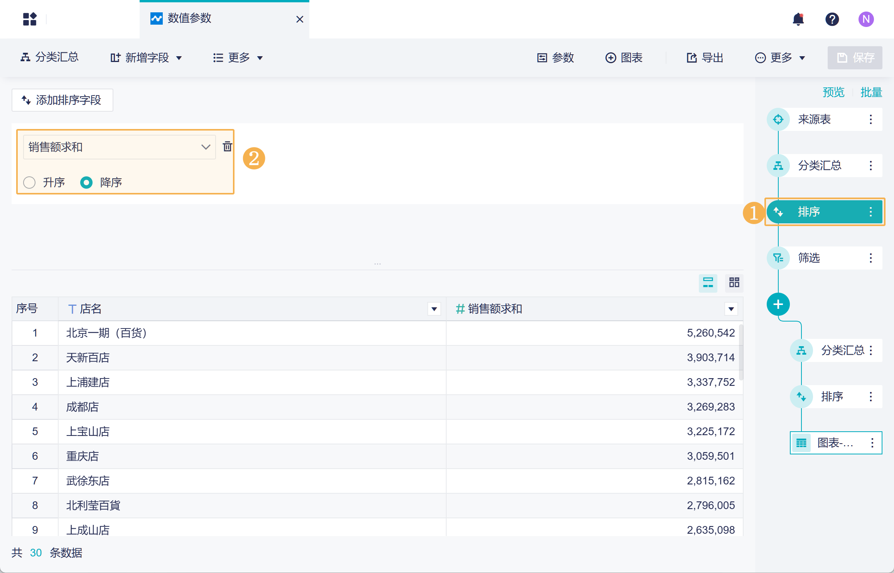Delete the 销售额求和 sort field

pos(227,146)
